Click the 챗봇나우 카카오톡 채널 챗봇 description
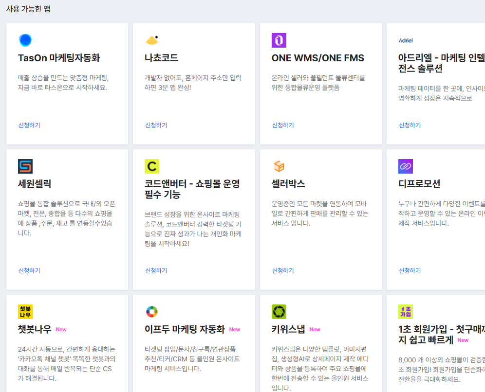485x392 pixels. (67, 364)
